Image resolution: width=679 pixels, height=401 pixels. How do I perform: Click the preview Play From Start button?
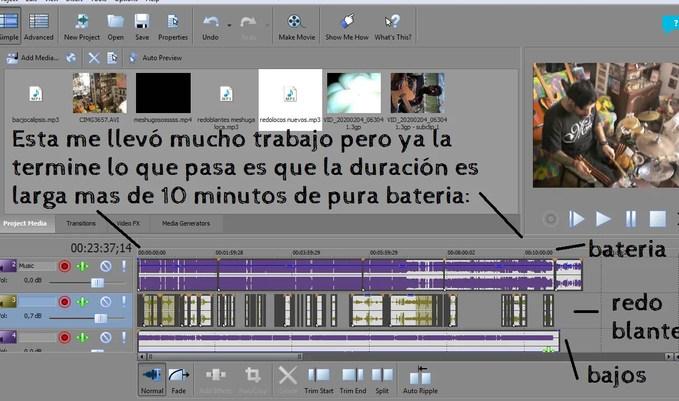576,219
